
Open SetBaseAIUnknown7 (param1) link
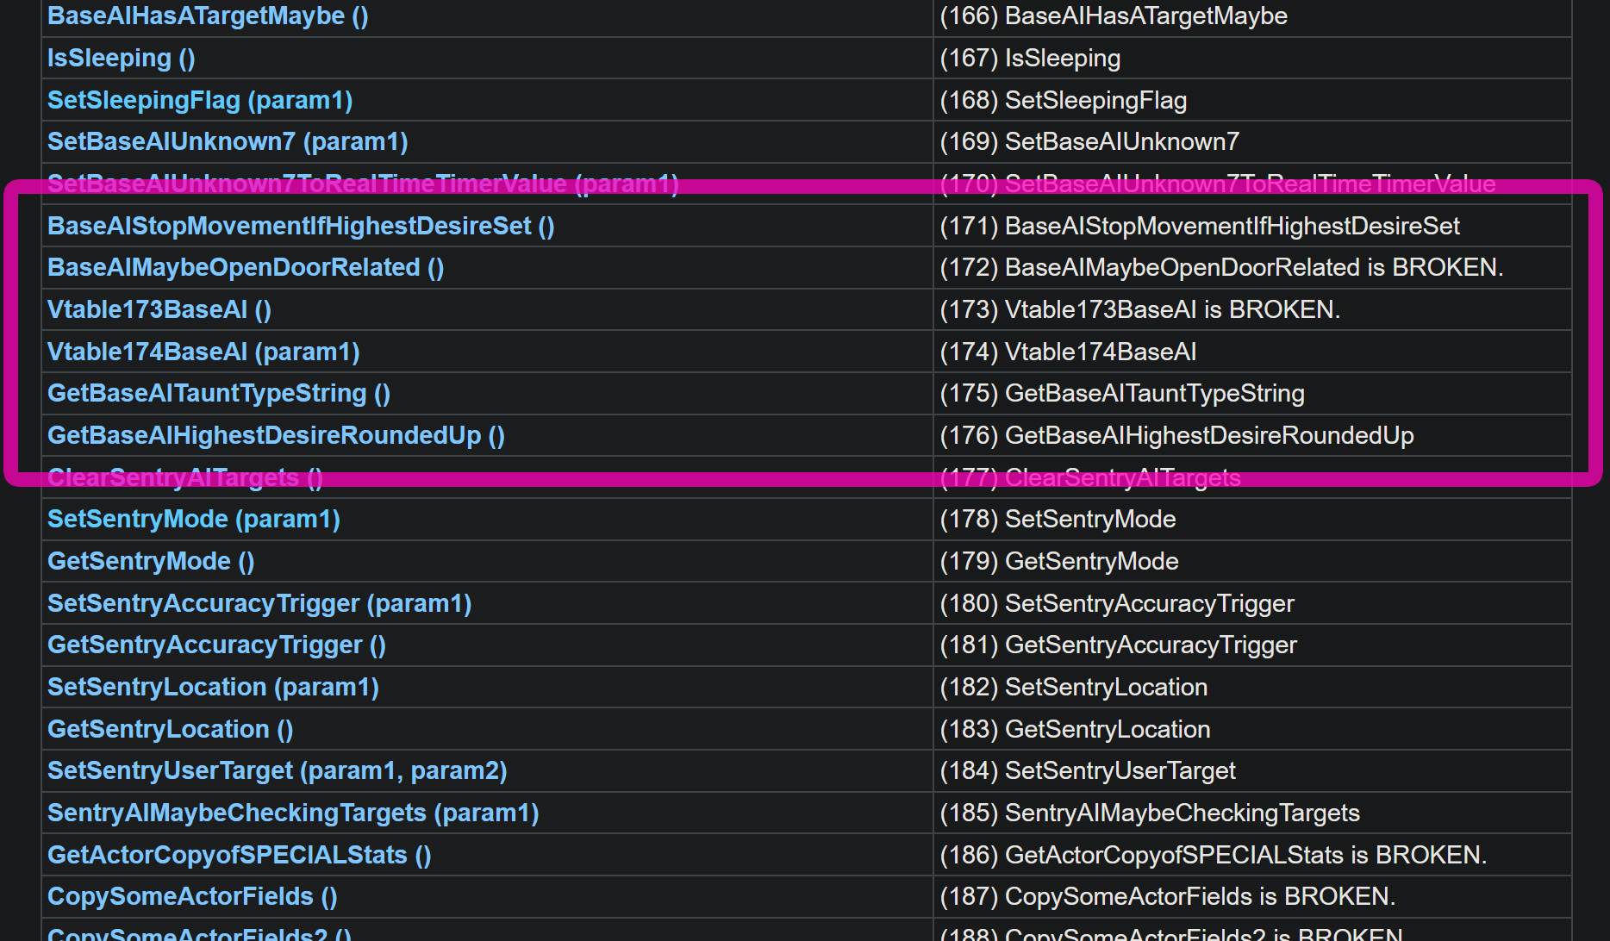coord(228,141)
